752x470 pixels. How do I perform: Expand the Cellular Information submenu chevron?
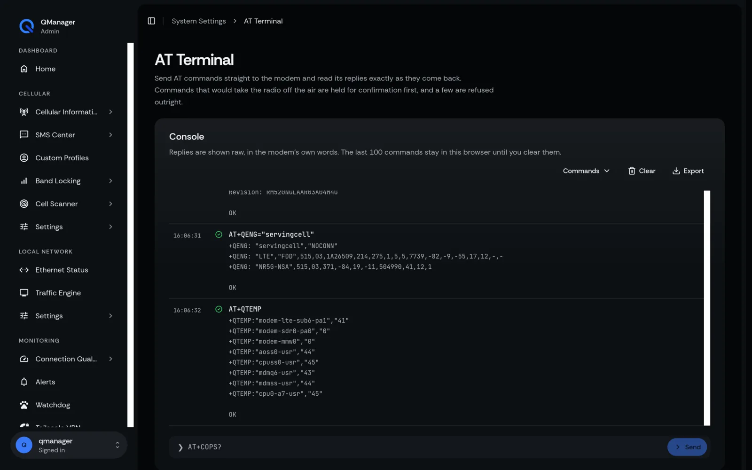click(x=111, y=112)
